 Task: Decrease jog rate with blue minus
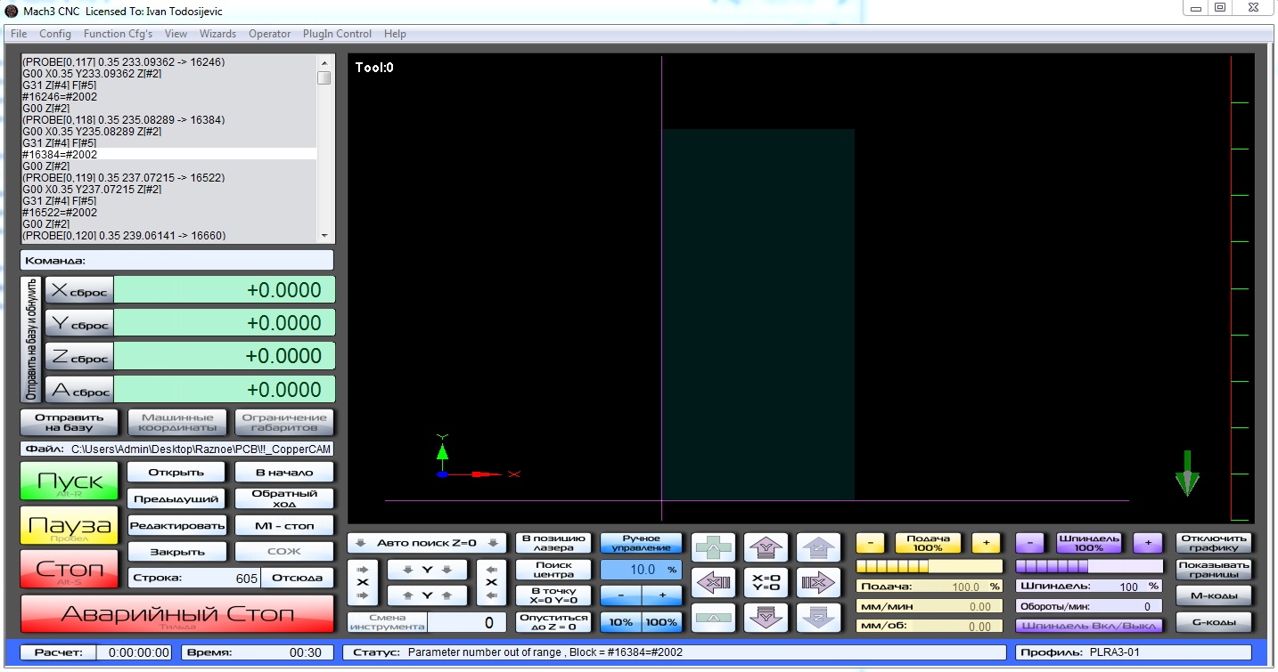(x=620, y=595)
